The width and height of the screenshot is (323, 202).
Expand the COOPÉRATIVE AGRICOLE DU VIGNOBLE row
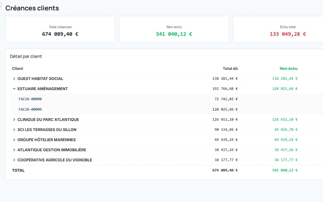[14, 160]
